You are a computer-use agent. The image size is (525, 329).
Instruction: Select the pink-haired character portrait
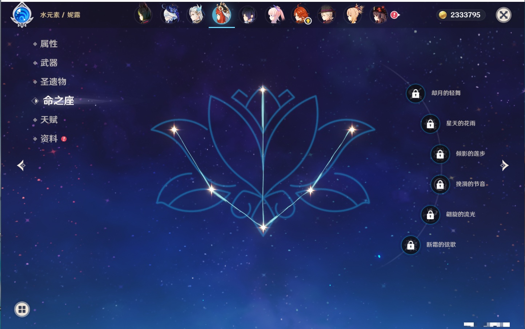coord(274,15)
